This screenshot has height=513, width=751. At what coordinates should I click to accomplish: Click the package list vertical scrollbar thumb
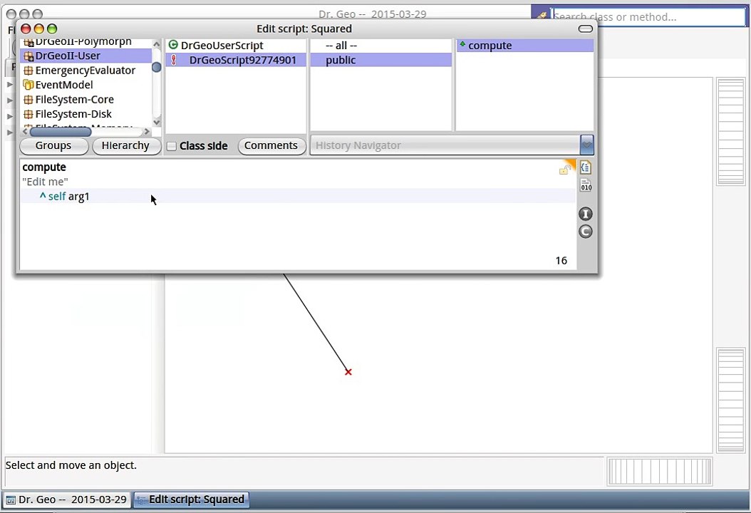[156, 68]
